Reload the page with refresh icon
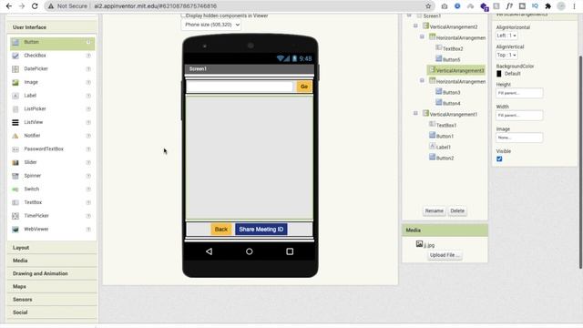Viewport: 583px width, 328px height. 35,6
